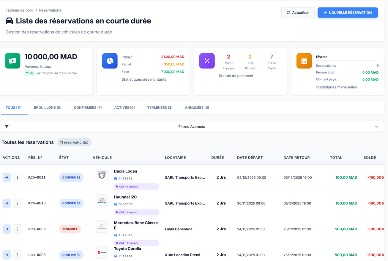The width and height of the screenshot is (388, 261).
Task: Click the Actualiser button
Action: [298, 12]
